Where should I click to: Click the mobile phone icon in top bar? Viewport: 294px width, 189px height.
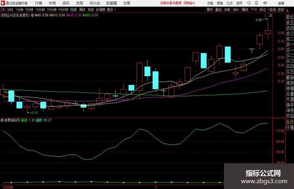point(256,3)
